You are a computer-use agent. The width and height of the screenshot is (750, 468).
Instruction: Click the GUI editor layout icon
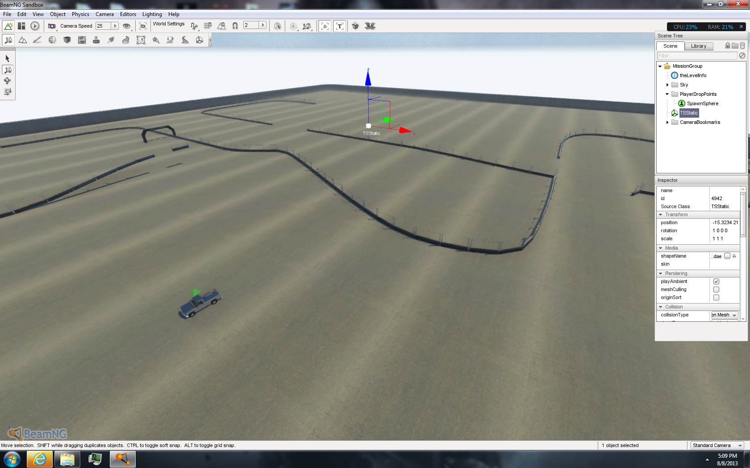click(x=21, y=26)
